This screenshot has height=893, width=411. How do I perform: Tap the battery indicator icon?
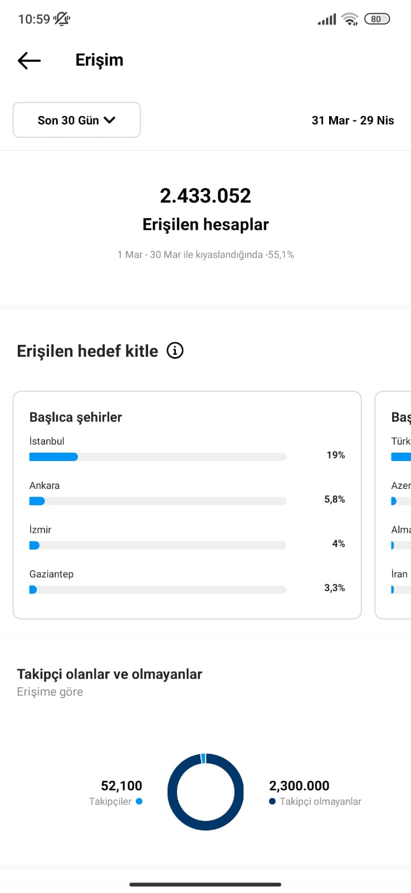click(377, 19)
